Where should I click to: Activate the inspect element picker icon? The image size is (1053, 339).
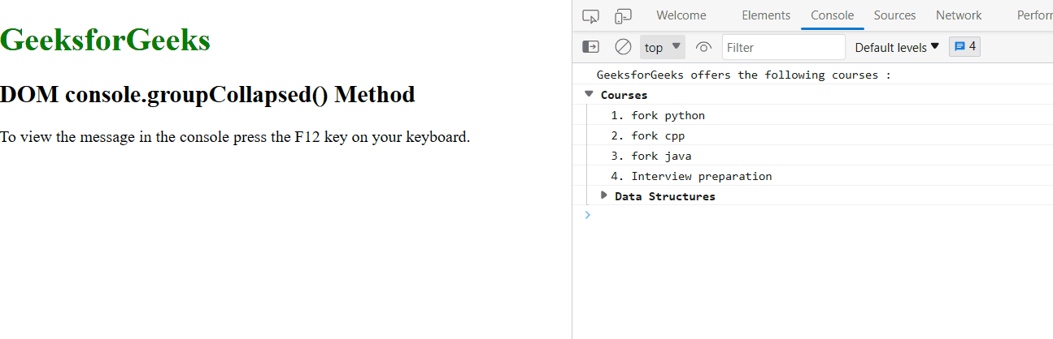click(591, 16)
